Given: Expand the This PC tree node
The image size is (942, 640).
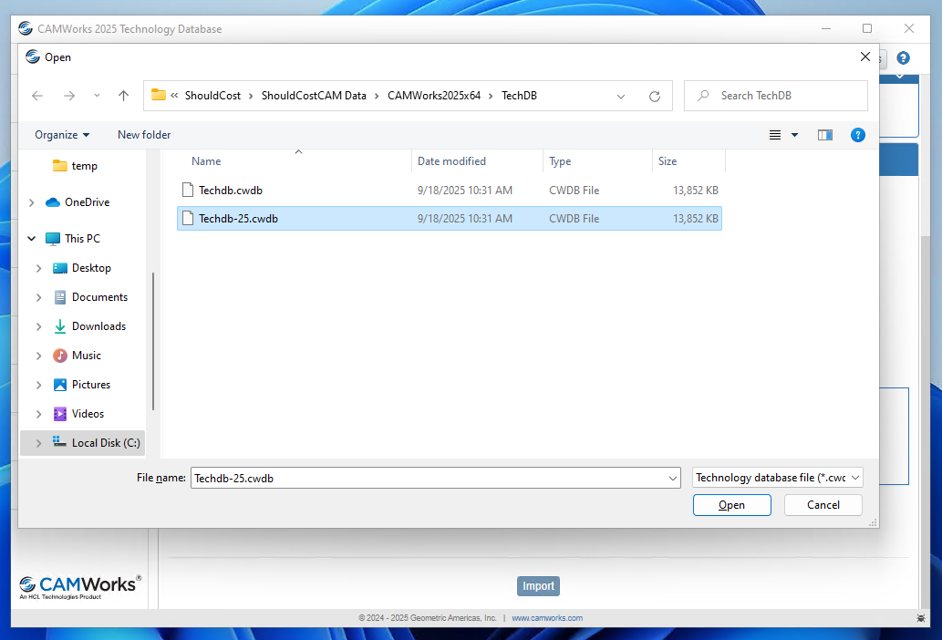Looking at the screenshot, I should pos(30,238).
